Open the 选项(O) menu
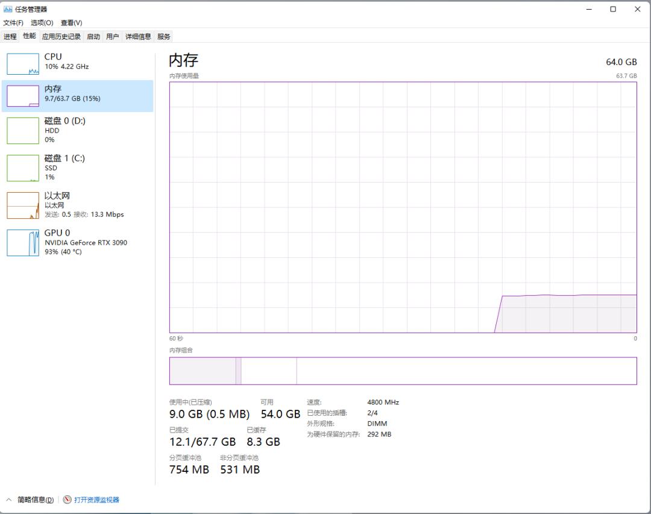The image size is (651, 514). [x=42, y=23]
